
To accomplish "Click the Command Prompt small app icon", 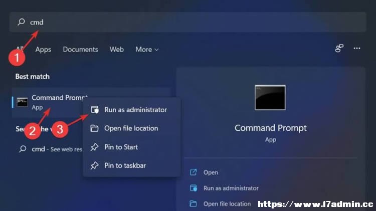I will pos(22,102).
